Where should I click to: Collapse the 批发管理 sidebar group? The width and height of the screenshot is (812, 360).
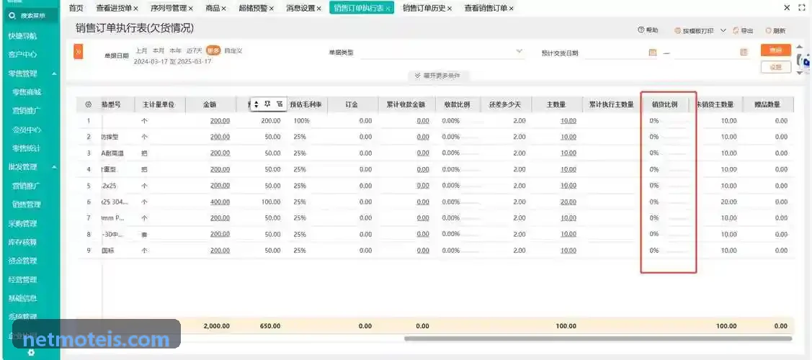click(54, 167)
